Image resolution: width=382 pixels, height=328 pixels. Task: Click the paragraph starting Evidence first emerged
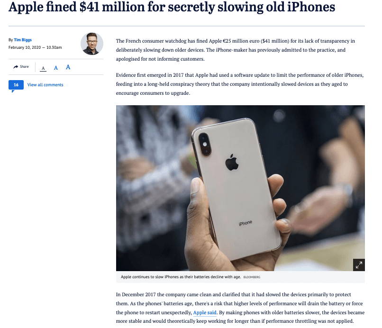tap(240, 84)
